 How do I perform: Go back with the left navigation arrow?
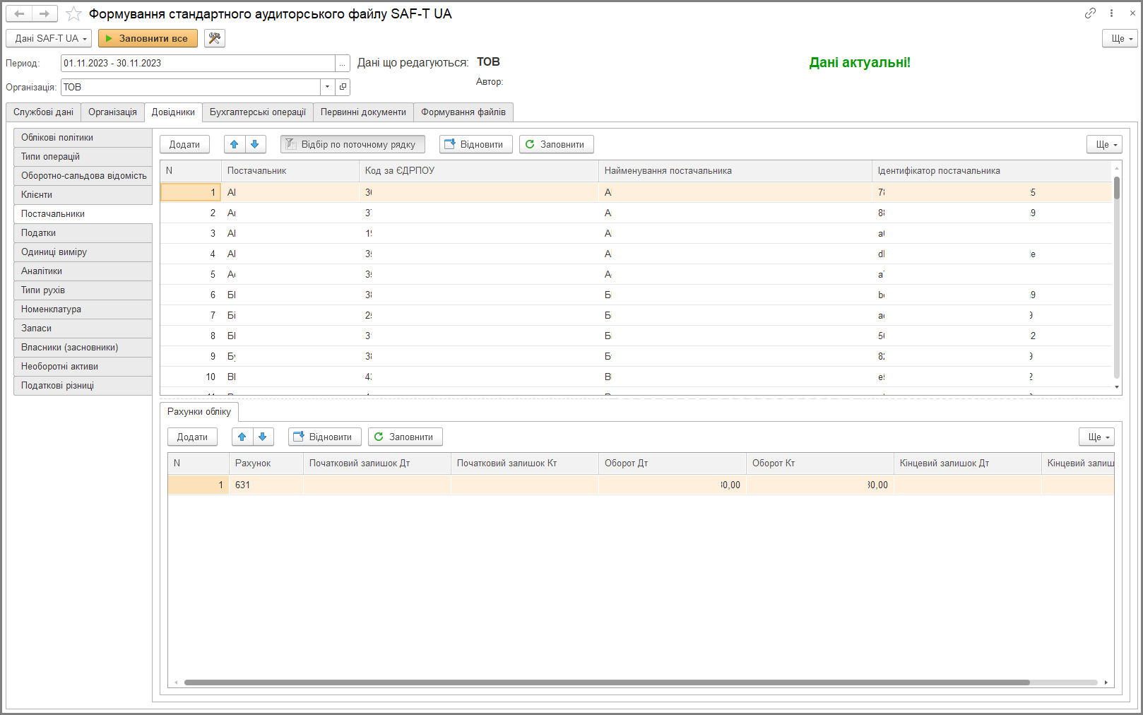19,13
